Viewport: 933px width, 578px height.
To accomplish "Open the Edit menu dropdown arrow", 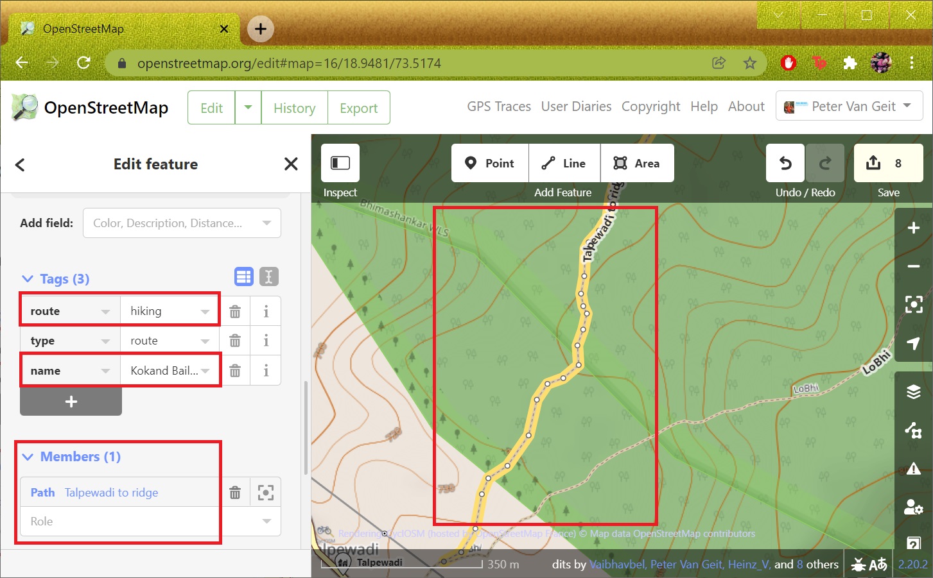I will pyautogui.click(x=248, y=108).
